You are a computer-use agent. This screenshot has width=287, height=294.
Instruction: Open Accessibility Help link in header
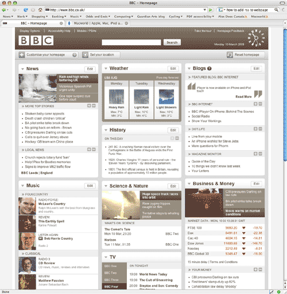pos(59,31)
